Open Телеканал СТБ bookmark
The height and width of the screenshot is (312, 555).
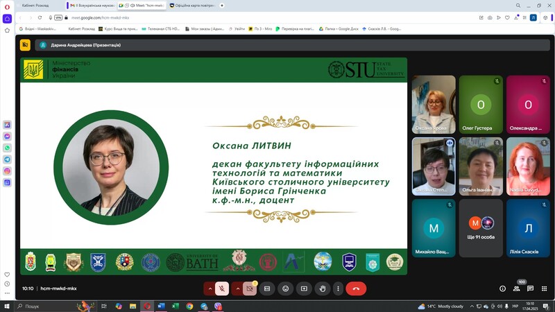tap(161, 28)
